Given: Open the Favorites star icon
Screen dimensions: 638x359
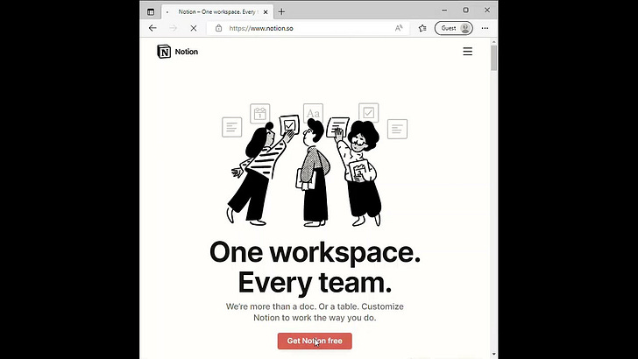Looking at the screenshot, I should [x=422, y=28].
